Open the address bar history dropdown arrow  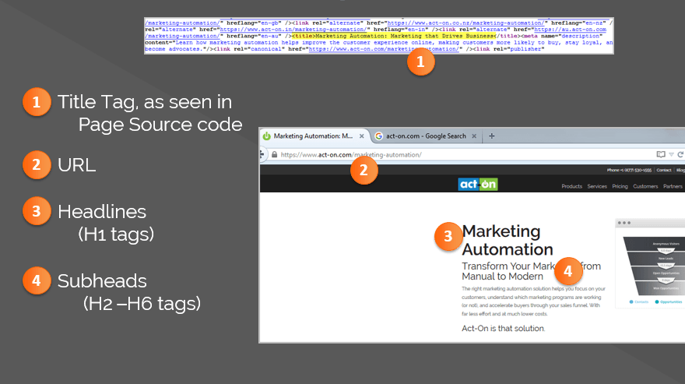[671, 154]
